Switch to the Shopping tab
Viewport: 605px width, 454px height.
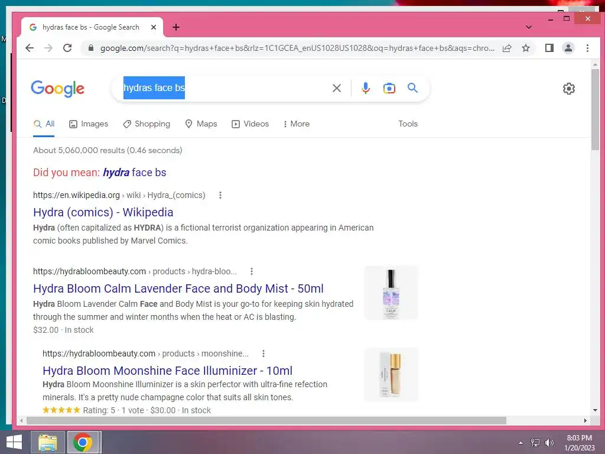pyautogui.click(x=147, y=124)
